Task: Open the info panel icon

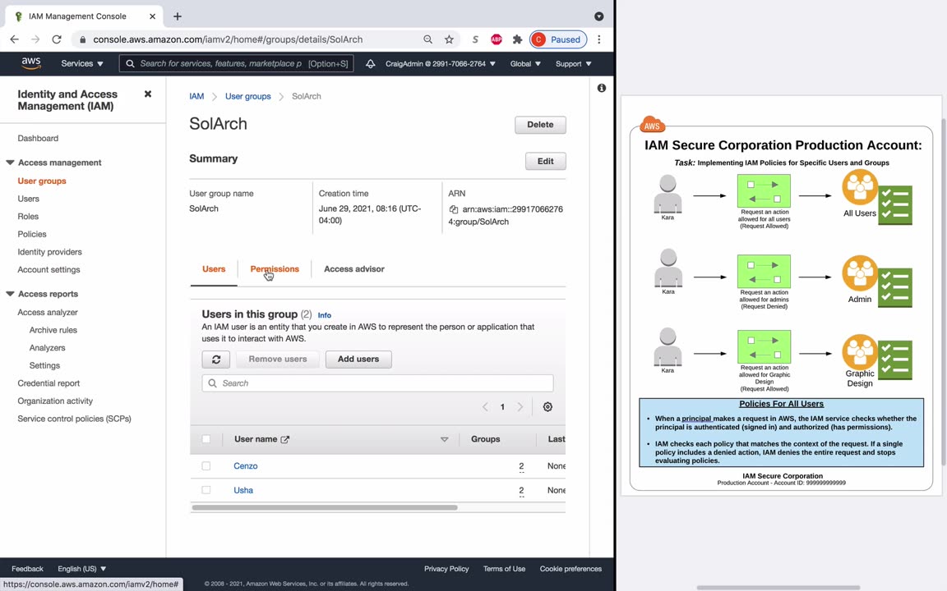Action: point(602,88)
